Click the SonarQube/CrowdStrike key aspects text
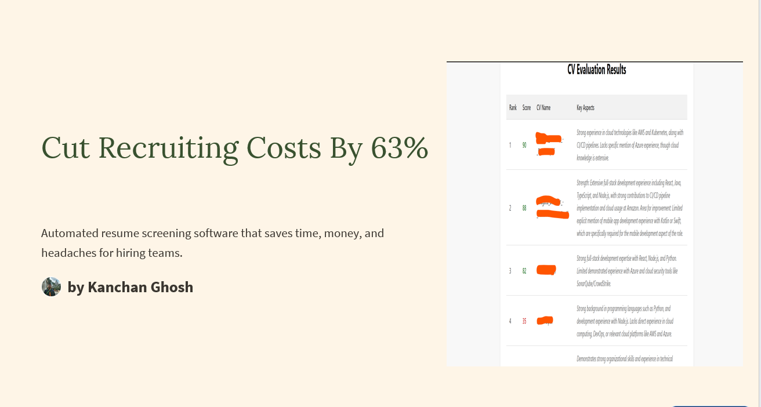The height and width of the screenshot is (407, 761). click(x=626, y=271)
